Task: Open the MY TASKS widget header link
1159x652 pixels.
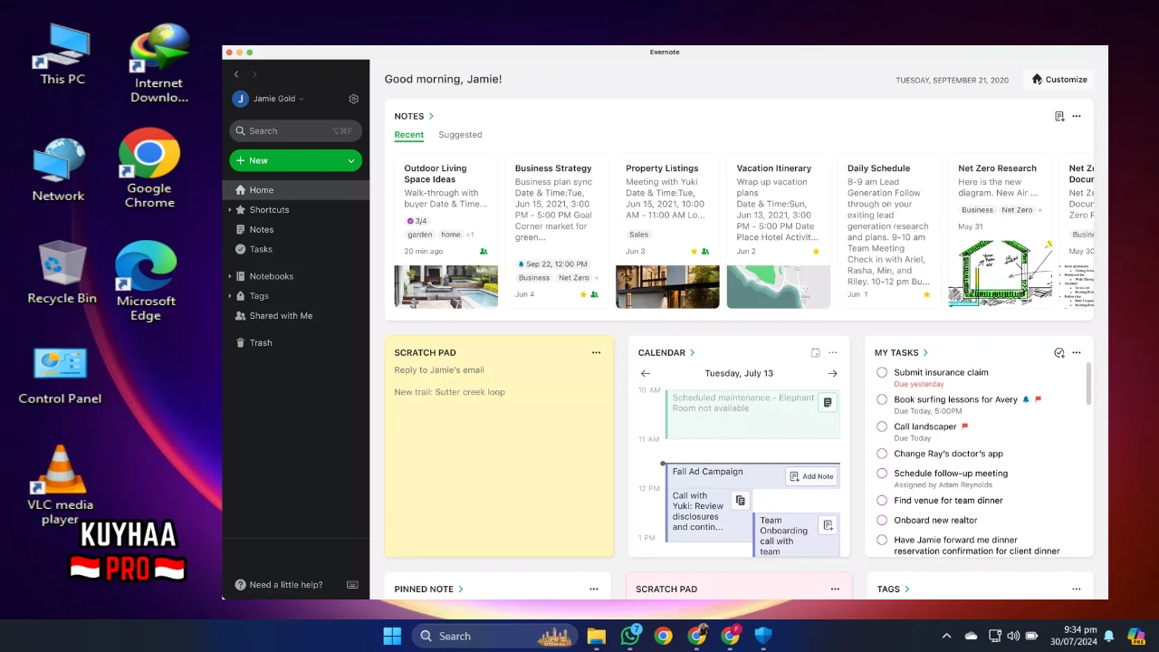Action: click(902, 353)
